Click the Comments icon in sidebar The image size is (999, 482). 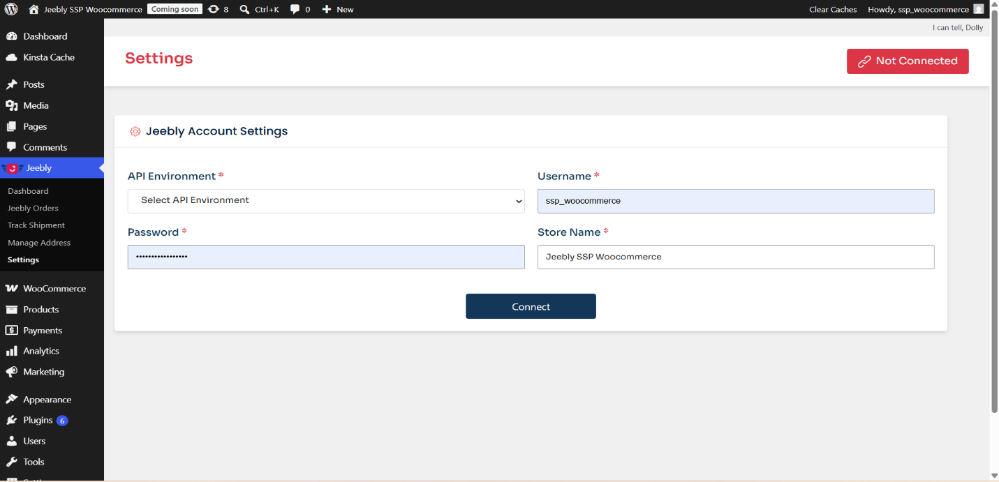[11, 147]
